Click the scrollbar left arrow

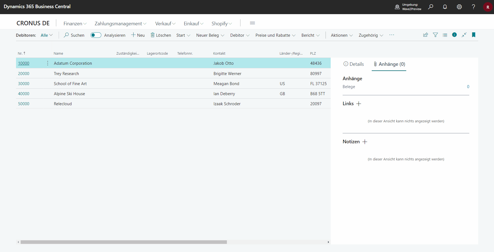pos(18,242)
